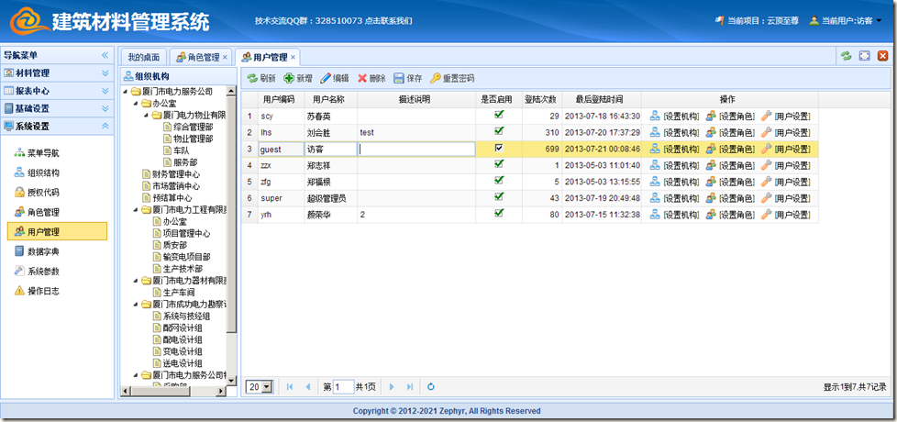Screen dimensions: 897x422
Task: Click the fullscreen icon at top right of tabs
Action: [x=864, y=57]
